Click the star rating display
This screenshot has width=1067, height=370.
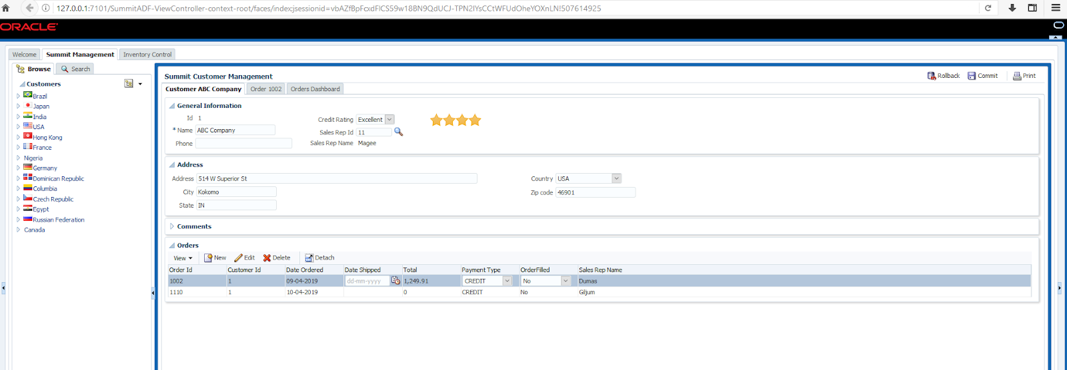click(455, 120)
